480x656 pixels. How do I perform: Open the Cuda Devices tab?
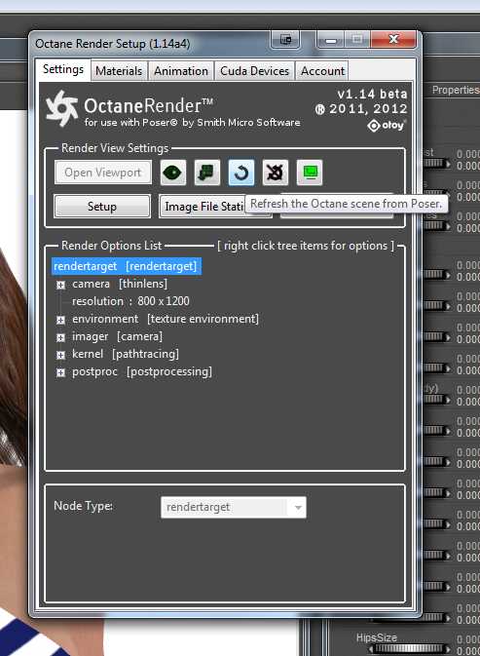pyautogui.click(x=254, y=71)
